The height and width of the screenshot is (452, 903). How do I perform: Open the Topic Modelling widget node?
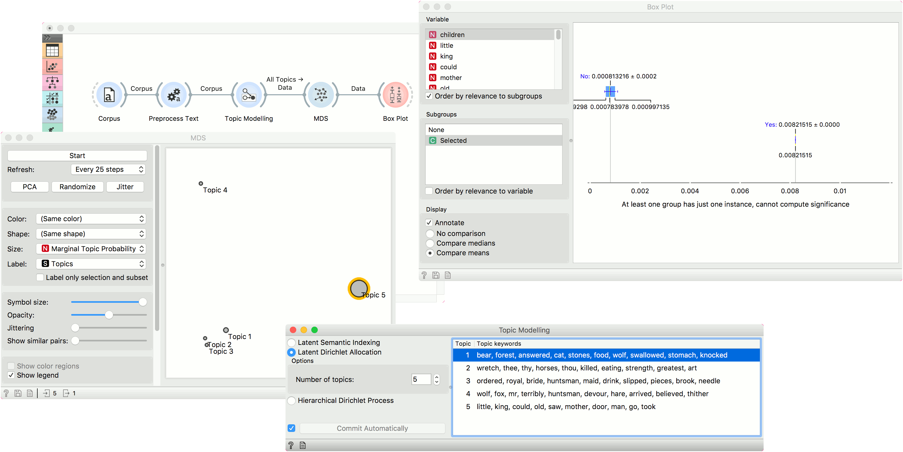click(249, 95)
